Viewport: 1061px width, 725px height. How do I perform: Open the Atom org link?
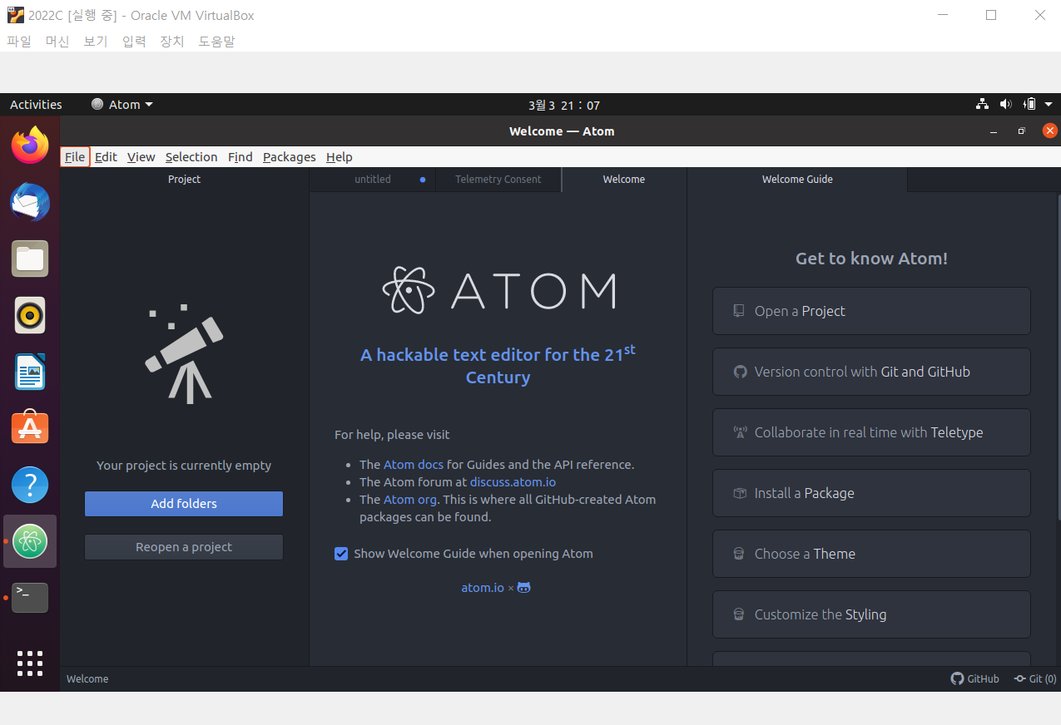point(410,500)
